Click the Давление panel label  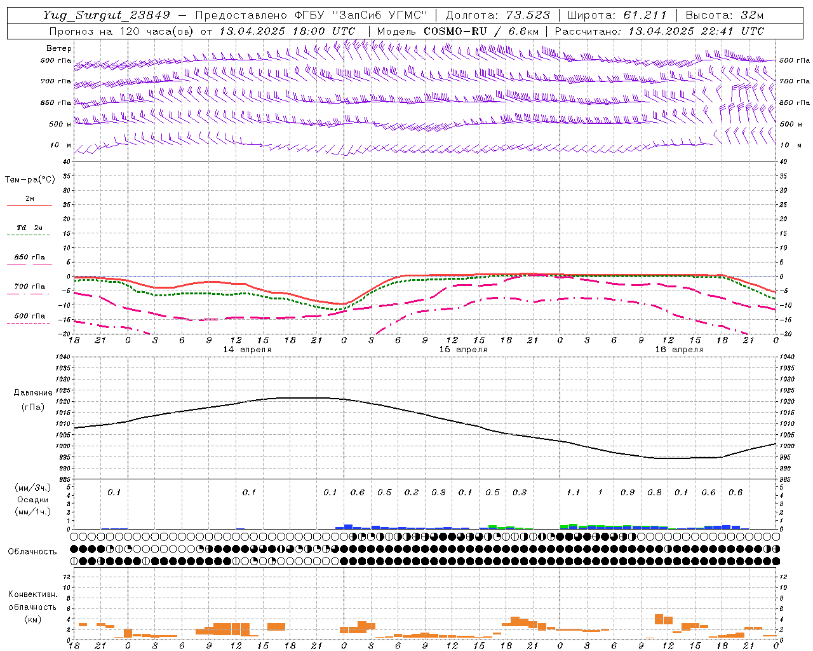pos(33,393)
